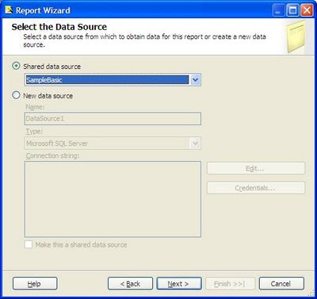317x299 pixels.
Task: Go back with the < Back button
Action: point(130,284)
